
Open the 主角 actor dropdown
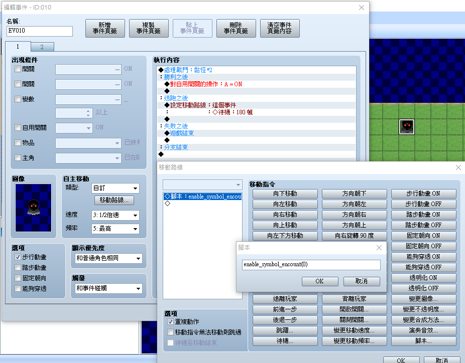tap(88, 158)
